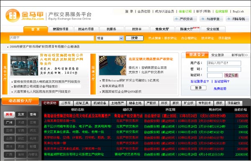This screenshot has width=251, height=161.
Task: Filter quotes by 内蒙古 region
Action: point(33,155)
